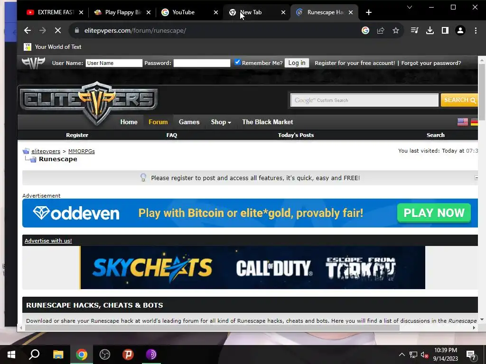Click the Google Custom Search box
This screenshot has height=364, width=486.
[364, 100]
